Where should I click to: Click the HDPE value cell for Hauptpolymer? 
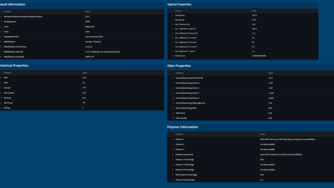tap(124, 21)
